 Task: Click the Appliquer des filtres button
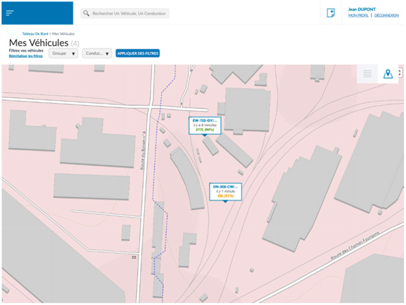click(x=138, y=53)
